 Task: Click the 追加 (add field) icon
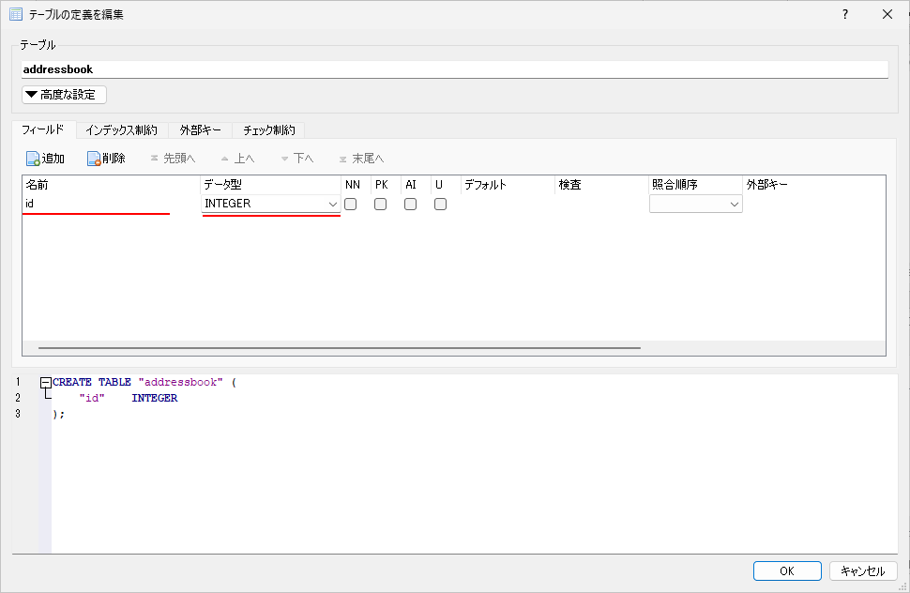click(x=33, y=159)
